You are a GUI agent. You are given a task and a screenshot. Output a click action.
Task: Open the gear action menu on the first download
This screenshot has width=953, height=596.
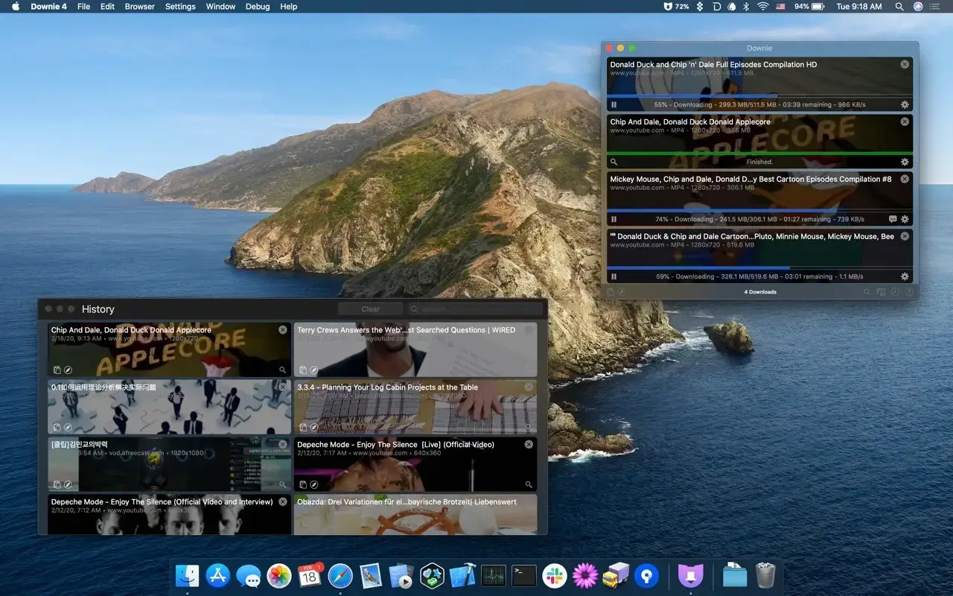pos(905,104)
